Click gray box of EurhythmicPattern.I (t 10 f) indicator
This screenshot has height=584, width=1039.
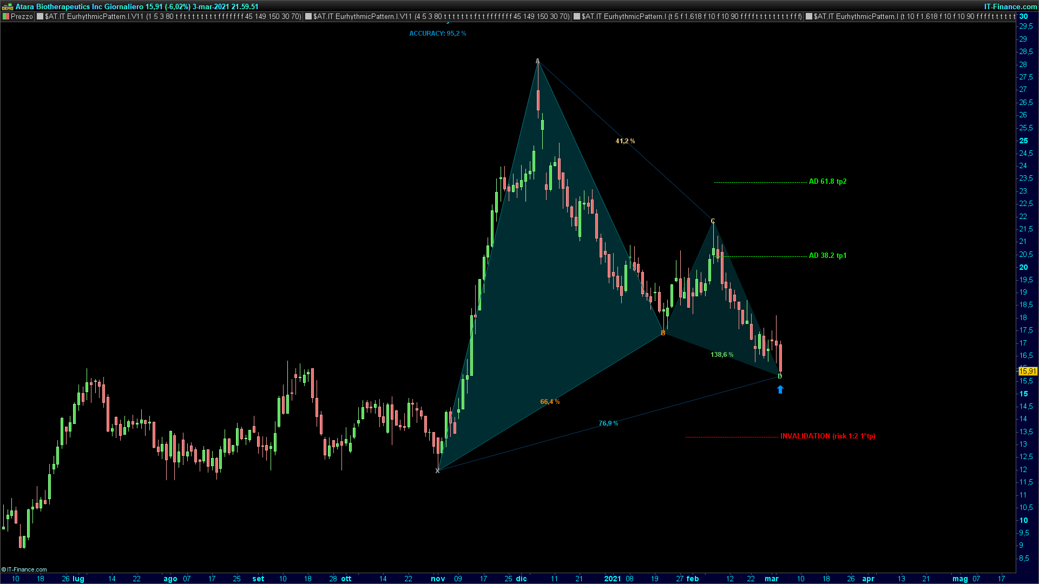[809, 17]
